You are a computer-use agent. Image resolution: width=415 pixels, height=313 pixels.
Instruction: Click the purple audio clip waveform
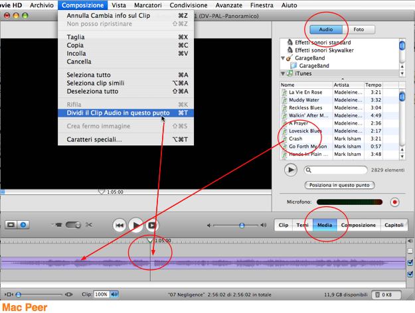point(203,263)
